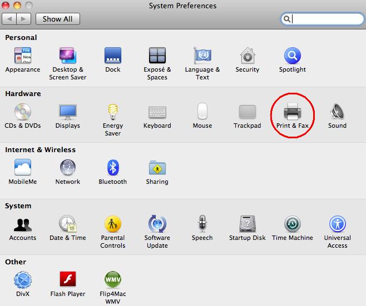Open Energy Saver preferences
Viewport: 366px width, 306px height.
tap(113, 113)
